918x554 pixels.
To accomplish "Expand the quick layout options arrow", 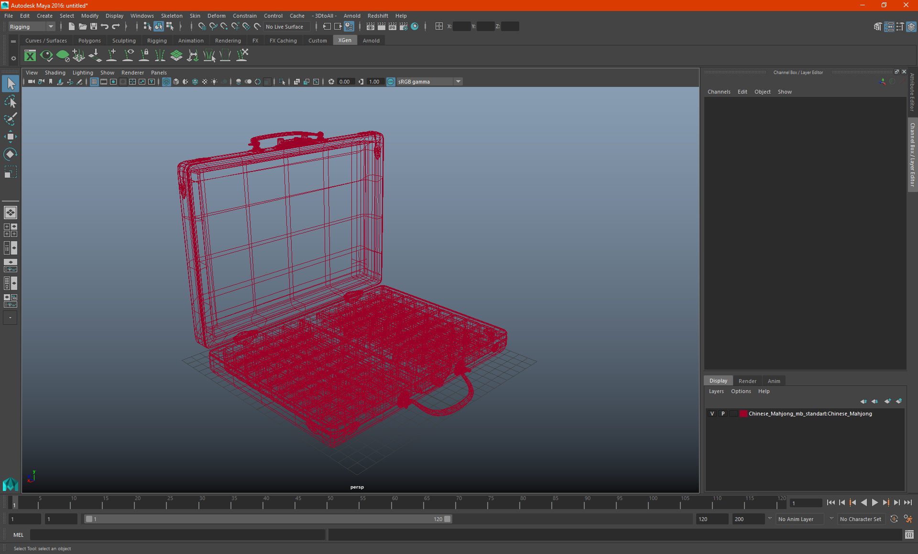I will (10, 318).
